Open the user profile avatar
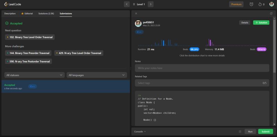This screenshot has height=137, width=277. coord(271,4)
